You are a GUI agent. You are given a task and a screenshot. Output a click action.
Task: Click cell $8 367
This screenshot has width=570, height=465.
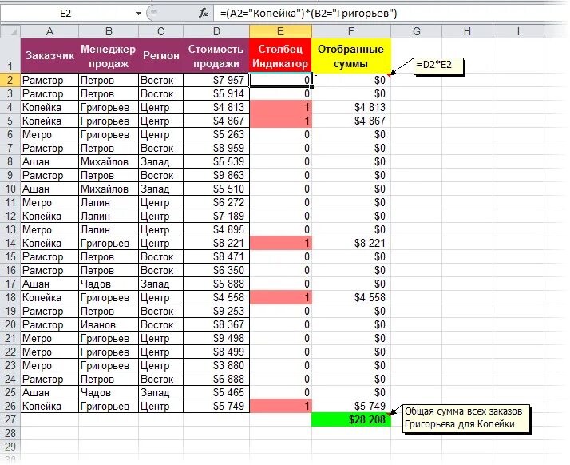point(216,324)
